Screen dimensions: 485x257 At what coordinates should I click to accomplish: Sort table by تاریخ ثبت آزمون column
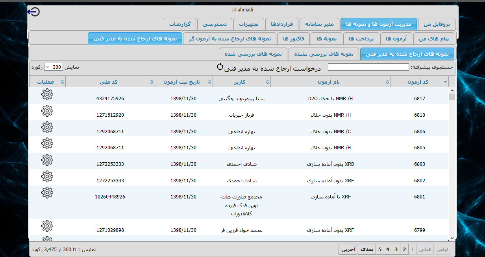[x=183, y=82]
